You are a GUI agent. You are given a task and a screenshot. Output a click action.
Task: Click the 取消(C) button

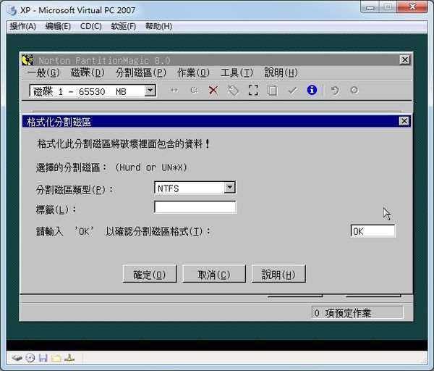(x=214, y=274)
